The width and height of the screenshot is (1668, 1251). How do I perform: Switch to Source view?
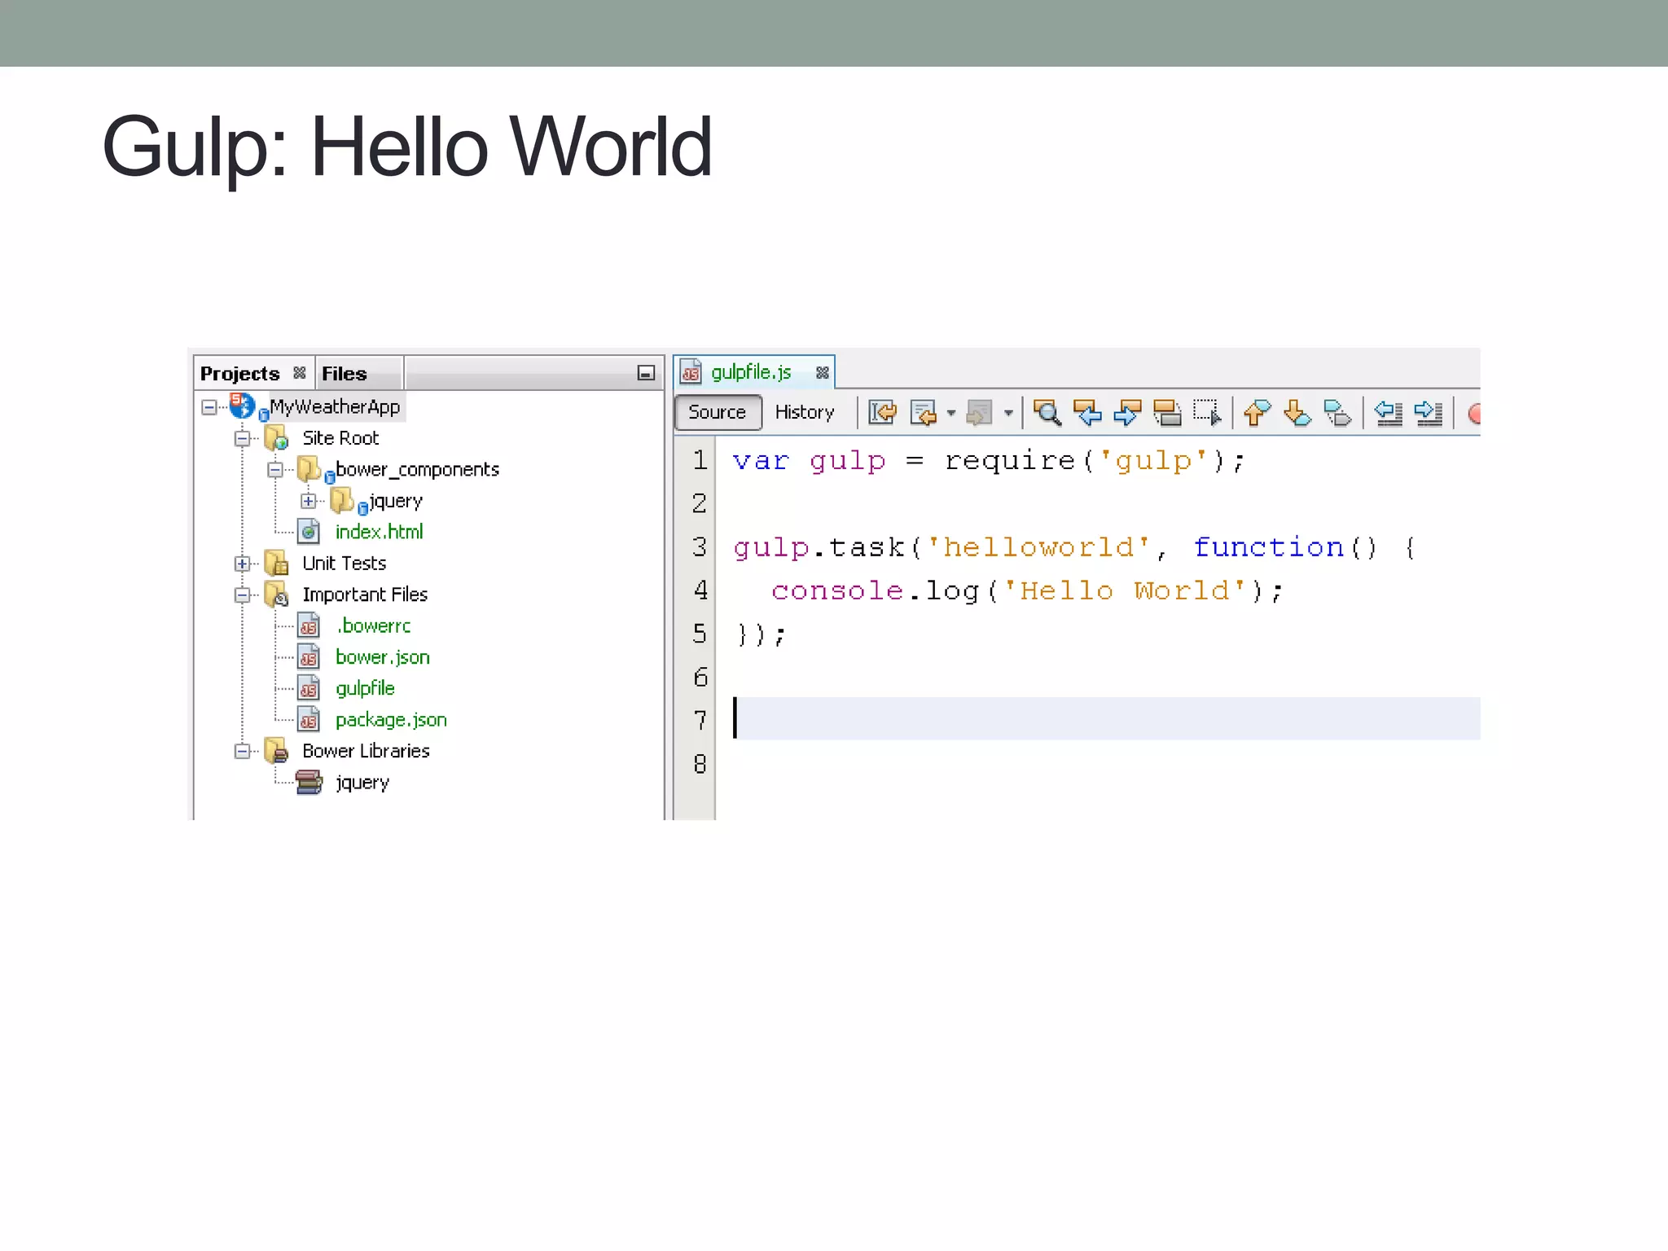coord(718,412)
